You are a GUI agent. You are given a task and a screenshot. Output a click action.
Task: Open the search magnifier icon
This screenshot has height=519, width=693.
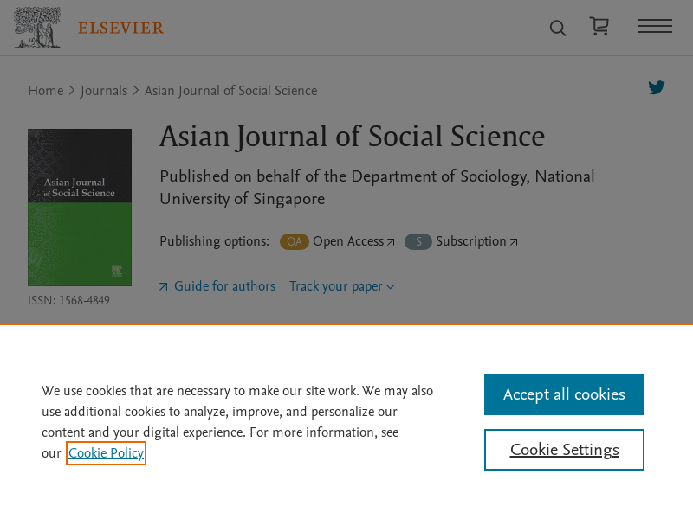coord(557,28)
